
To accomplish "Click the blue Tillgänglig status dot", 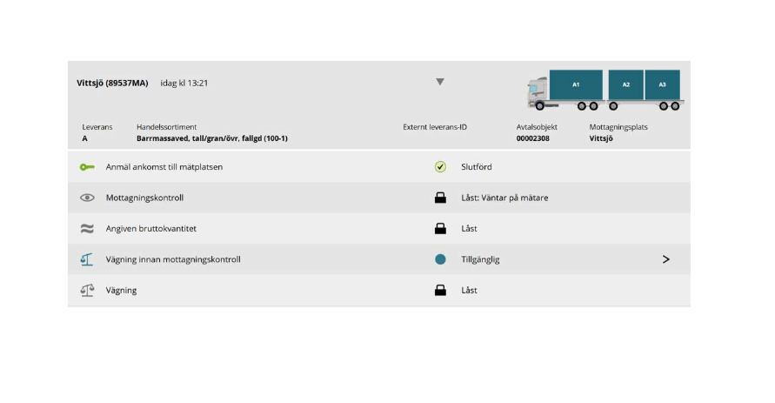I will 440,259.
